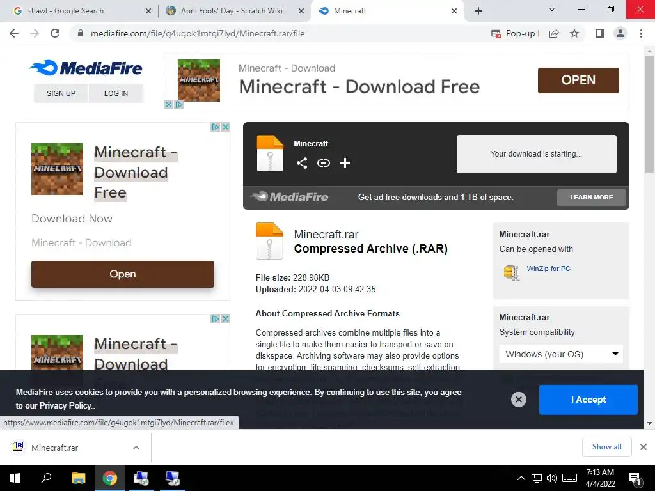Expand the System compatibility OS dropdown
The width and height of the screenshot is (655, 491).
[x=561, y=354]
